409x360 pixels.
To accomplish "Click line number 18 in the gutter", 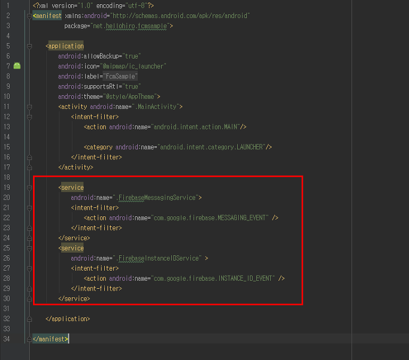I will (7, 177).
